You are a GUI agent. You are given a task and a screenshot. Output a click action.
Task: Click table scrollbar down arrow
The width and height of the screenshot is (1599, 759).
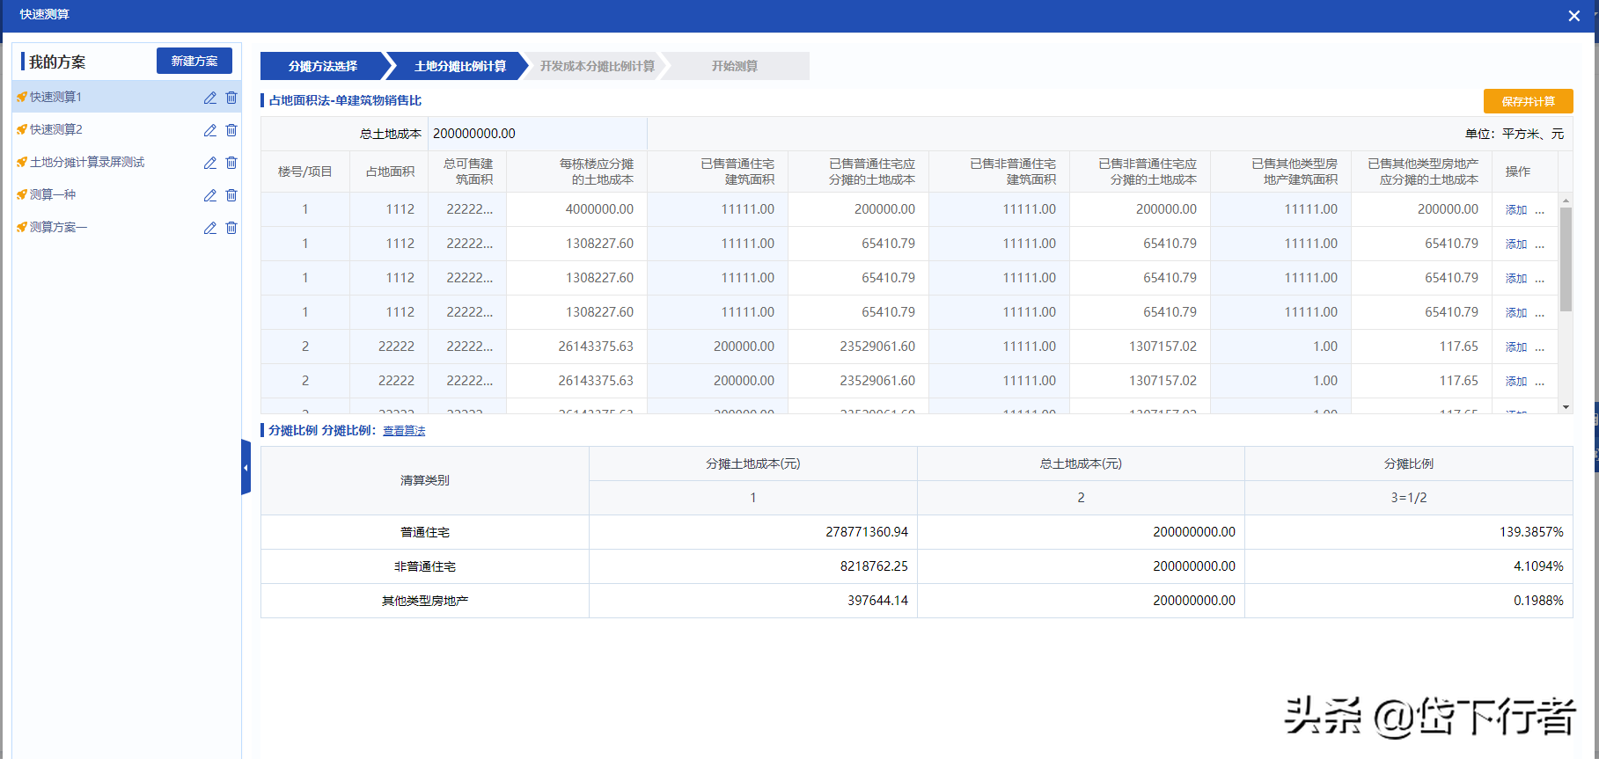pos(1566,407)
